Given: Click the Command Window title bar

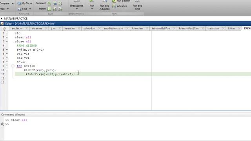Looking at the screenshot, I should (x=125, y=115).
